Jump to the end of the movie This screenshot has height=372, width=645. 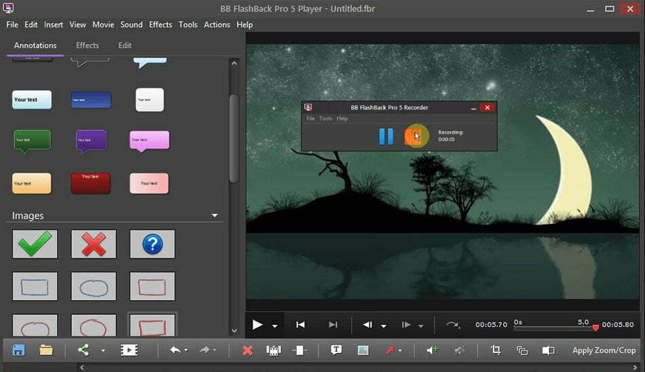coord(333,324)
